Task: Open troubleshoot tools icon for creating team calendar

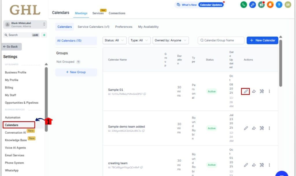Action: 262,165
